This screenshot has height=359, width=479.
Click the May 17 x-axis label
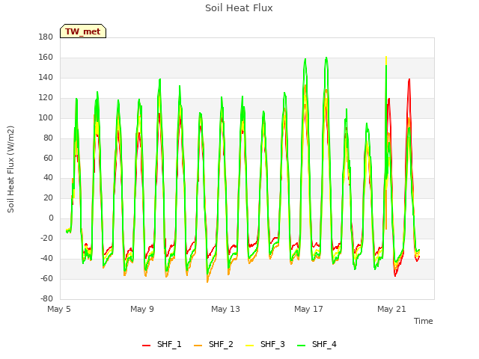tap(308, 309)
